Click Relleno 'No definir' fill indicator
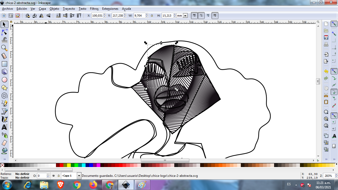338x190 pixels. pos(22,174)
